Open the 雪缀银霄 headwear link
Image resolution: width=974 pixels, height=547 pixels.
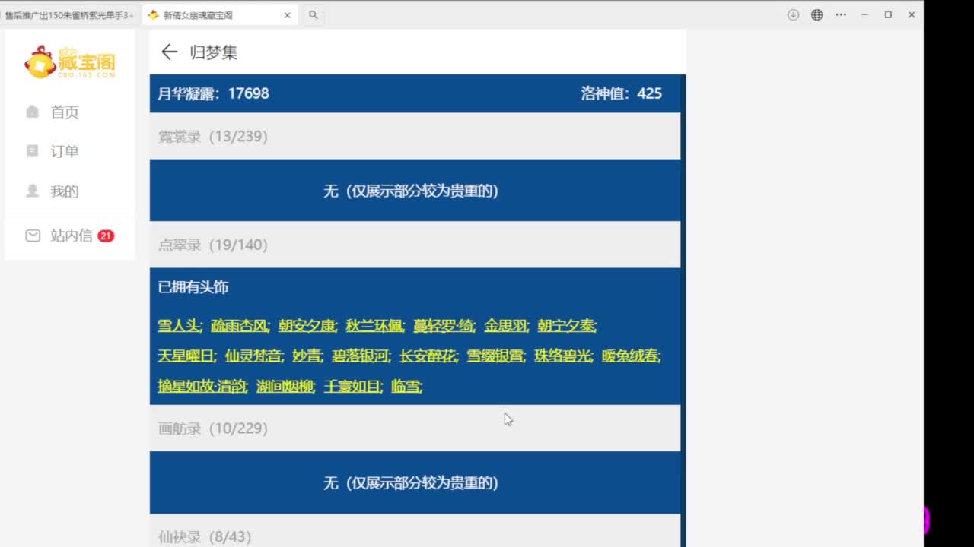495,356
